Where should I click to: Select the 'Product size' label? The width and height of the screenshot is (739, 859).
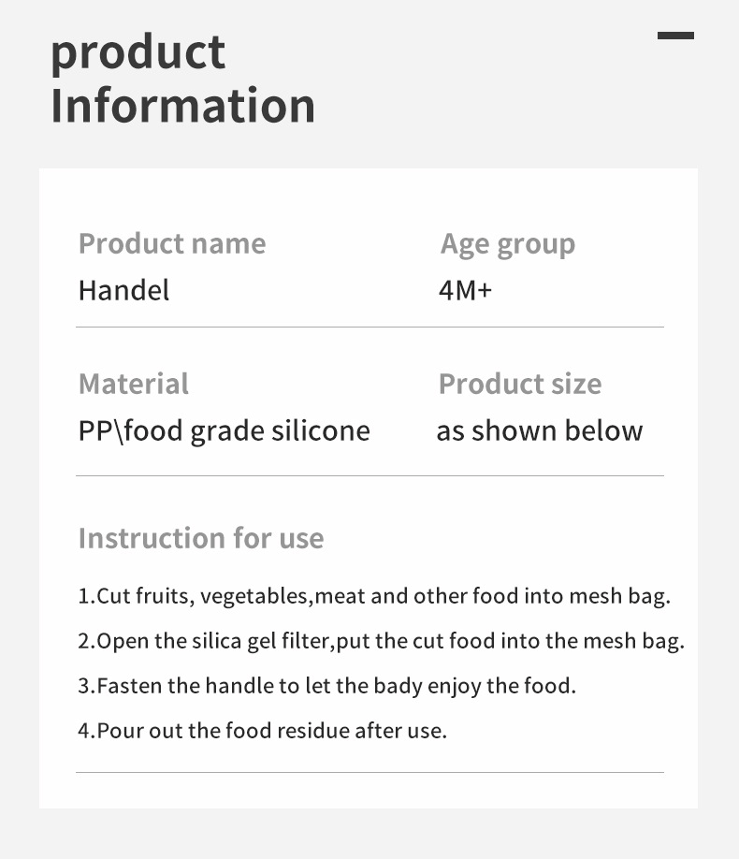pyautogui.click(x=520, y=384)
